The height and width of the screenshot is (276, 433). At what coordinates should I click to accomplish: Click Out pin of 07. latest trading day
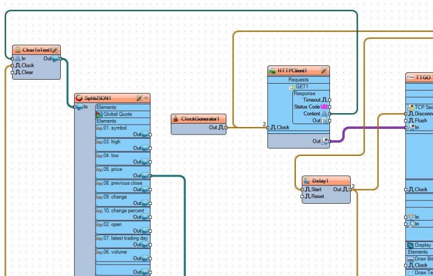151,245
